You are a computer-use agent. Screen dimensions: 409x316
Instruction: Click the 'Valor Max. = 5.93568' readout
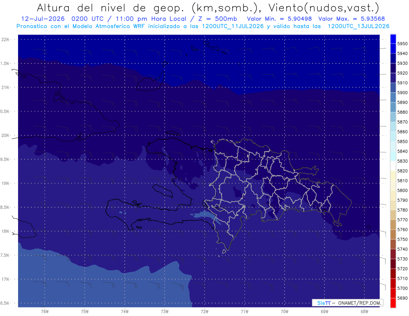click(x=352, y=19)
